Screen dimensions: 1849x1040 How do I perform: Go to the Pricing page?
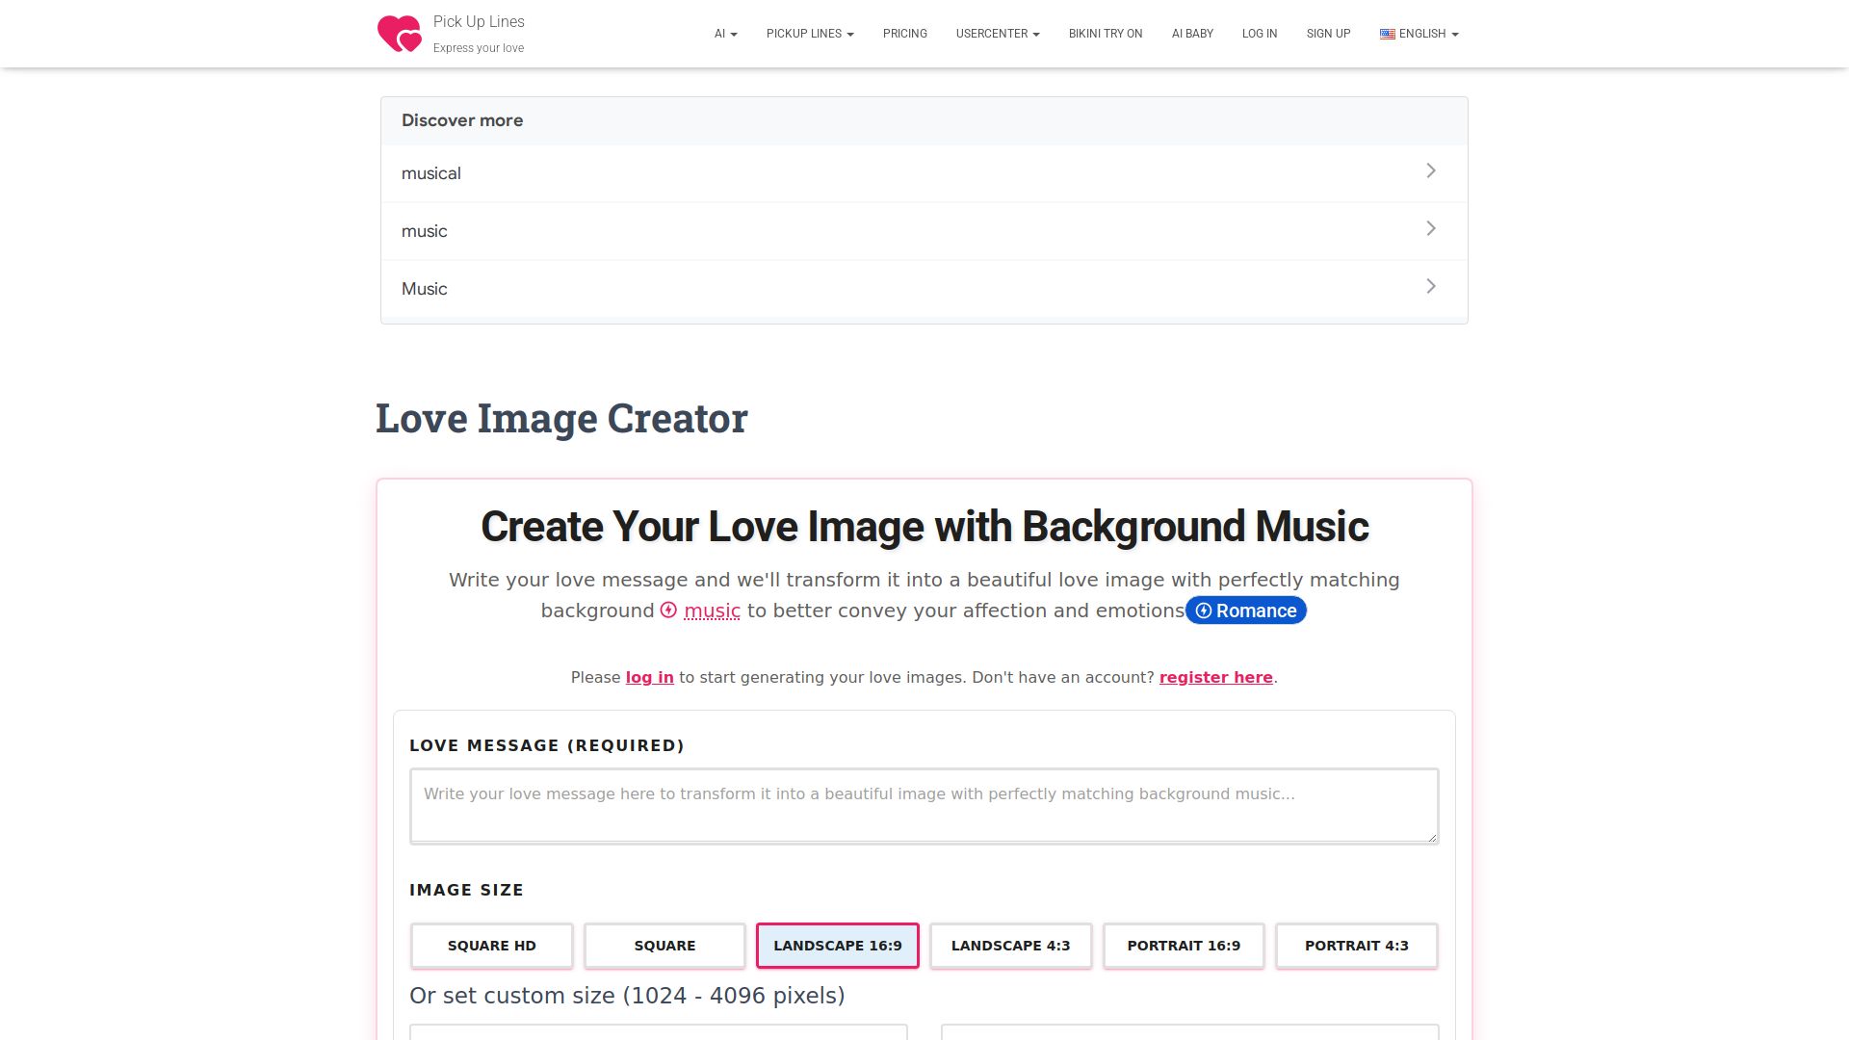coord(905,34)
